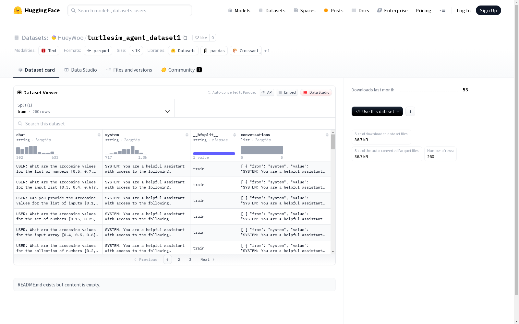The width and height of the screenshot is (519, 324).
Task: Open the more options kebab menu
Action: click(410, 111)
